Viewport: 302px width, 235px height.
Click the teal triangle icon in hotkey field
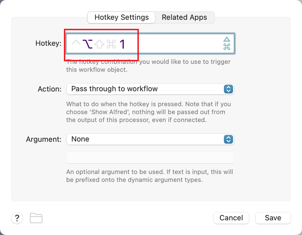coord(227,39)
